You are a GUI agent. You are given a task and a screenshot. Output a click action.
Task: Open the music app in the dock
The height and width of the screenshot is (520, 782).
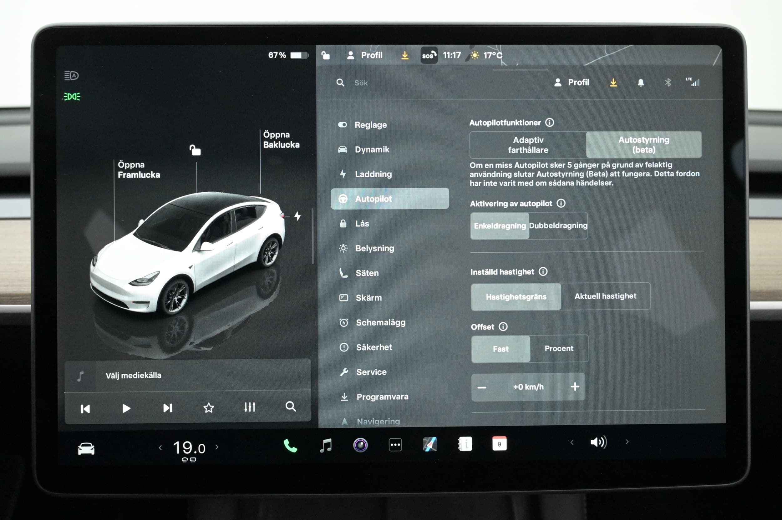pos(326,445)
